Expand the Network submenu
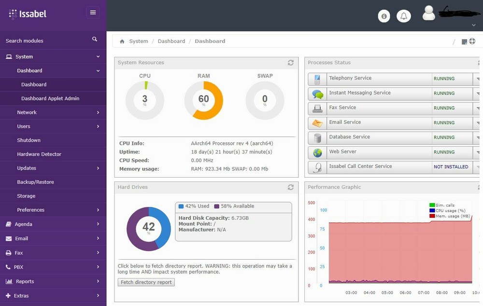Image resolution: width=483 pixels, height=306 pixels. pos(53,112)
